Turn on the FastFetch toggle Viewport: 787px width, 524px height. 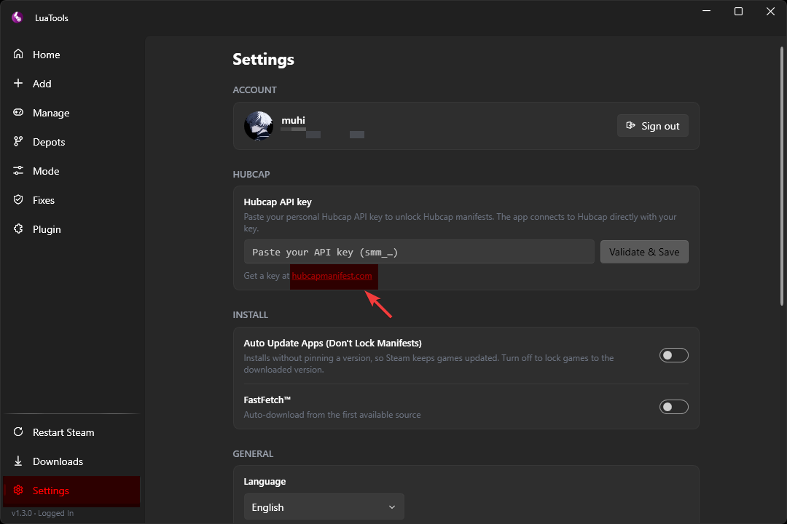[x=673, y=407]
